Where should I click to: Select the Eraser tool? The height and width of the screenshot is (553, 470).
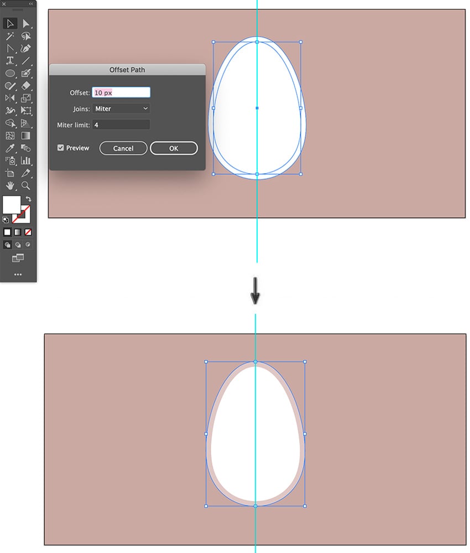pos(26,86)
